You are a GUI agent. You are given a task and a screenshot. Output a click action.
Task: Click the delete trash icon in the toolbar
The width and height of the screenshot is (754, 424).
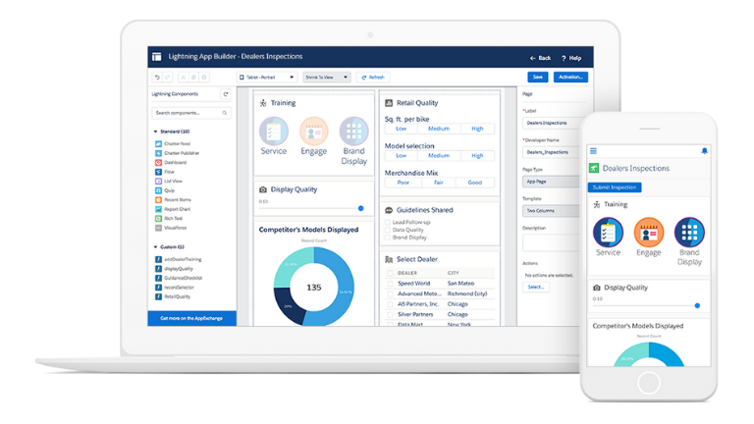tap(204, 78)
